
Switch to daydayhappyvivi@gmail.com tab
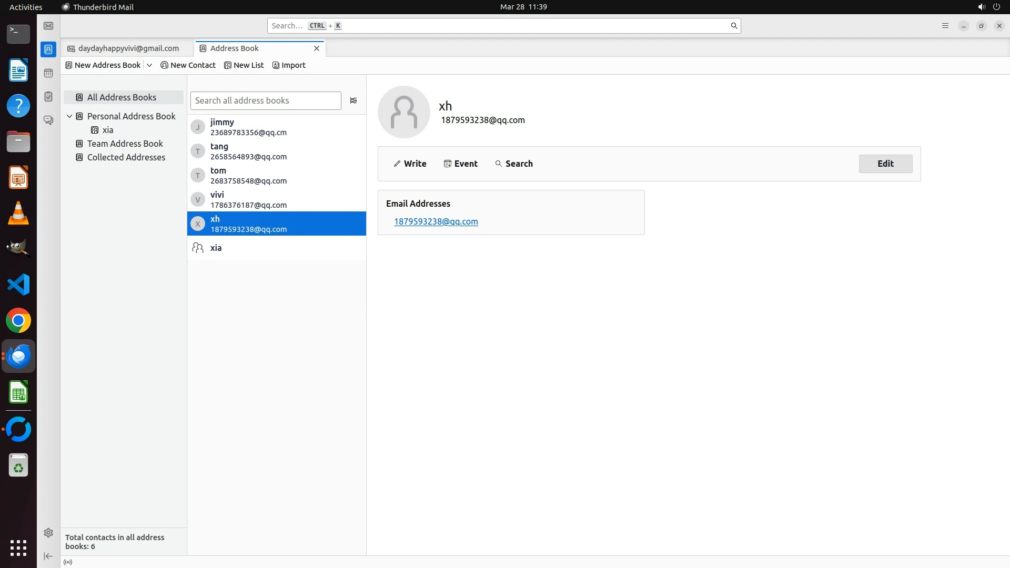(x=128, y=48)
